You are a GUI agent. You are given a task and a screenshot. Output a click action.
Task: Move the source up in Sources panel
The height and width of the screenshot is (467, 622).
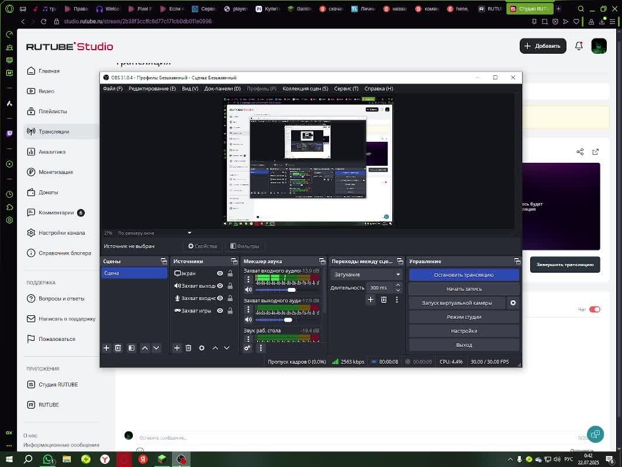coord(215,348)
